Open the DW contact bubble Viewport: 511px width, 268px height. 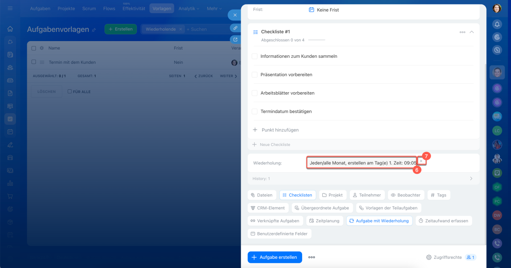click(497, 215)
